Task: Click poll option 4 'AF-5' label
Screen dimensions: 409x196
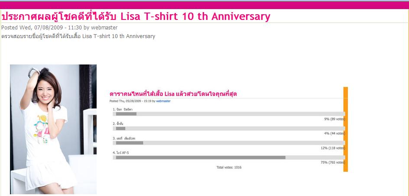Action: (121, 153)
